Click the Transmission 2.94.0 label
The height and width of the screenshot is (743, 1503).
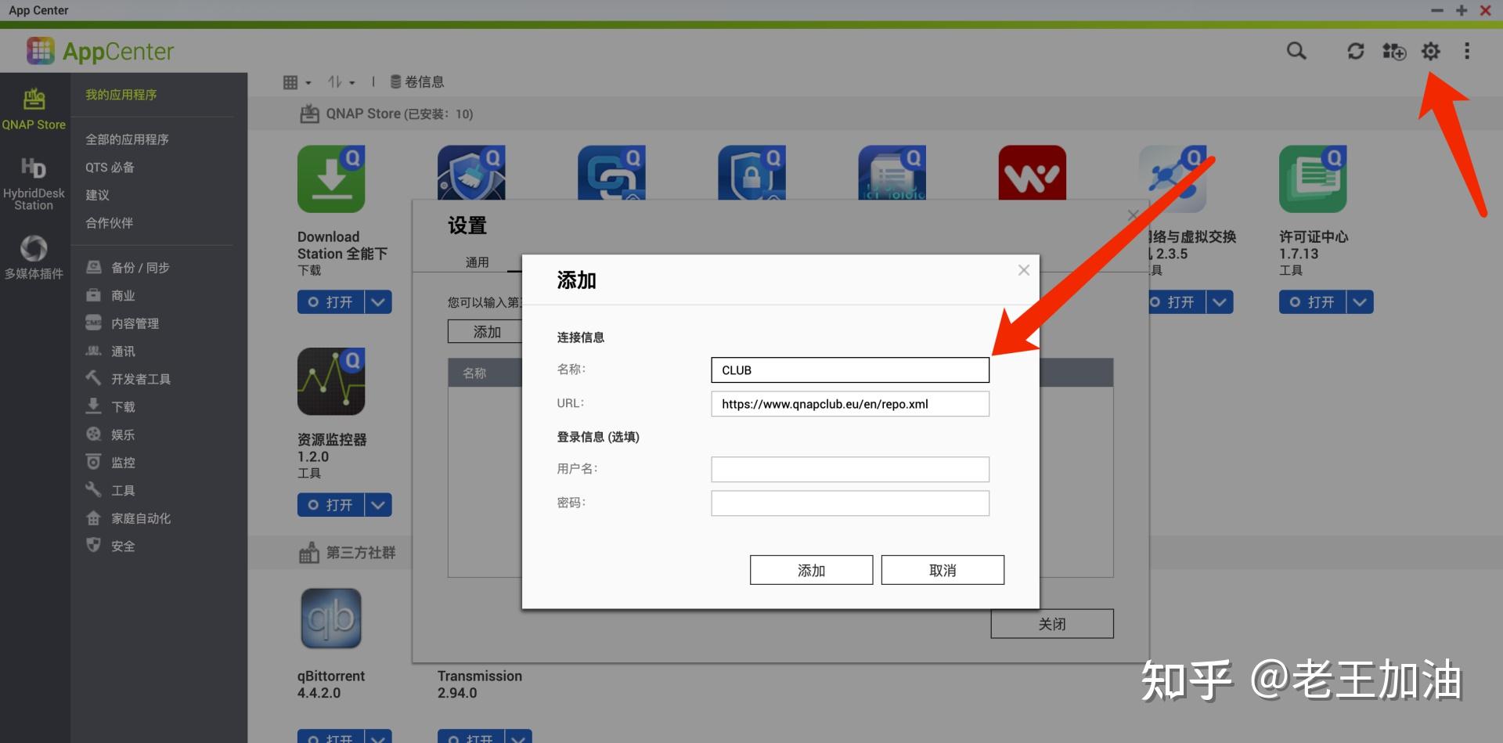pyautogui.click(x=480, y=684)
